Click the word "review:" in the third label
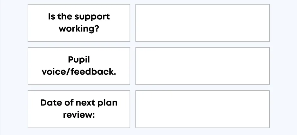Image resolution: width=297 pixels, height=135 pixels. click(x=79, y=115)
